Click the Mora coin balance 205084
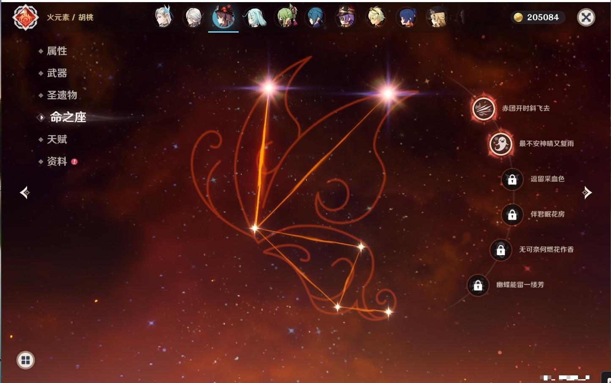Image resolution: width=611 pixels, height=383 pixels. tap(537, 17)
